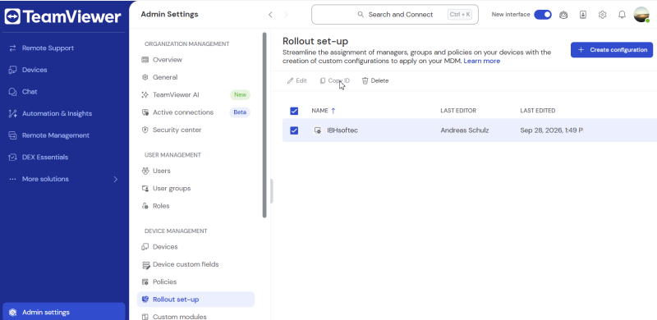Open Chat in the blue sidebar
Viewport: 657px width, 320px height.
click(30, 92)
